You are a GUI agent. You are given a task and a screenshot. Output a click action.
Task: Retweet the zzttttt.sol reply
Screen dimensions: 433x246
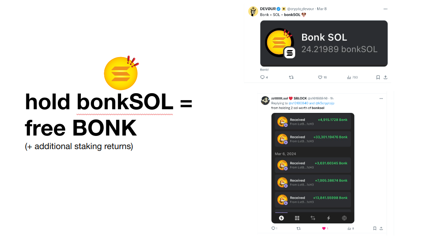pyautogui.click(x=298, y=228)
